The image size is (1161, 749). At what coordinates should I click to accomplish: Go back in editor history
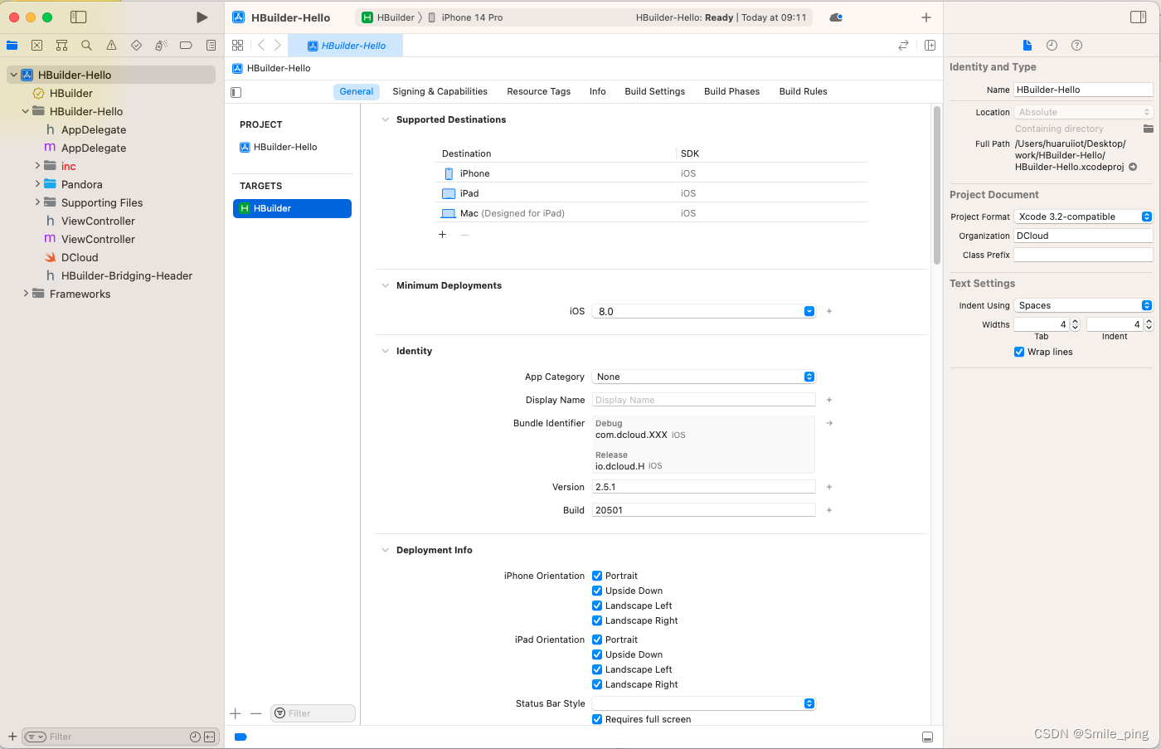(x=261, y=46)
